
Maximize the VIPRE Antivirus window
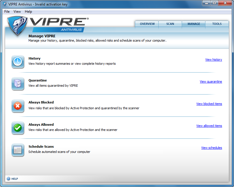point(214,3)
